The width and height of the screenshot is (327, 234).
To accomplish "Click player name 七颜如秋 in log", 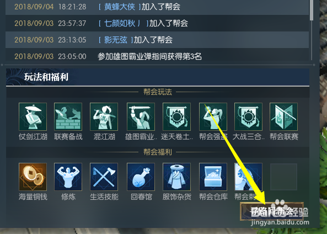I will tap(120, 23).
